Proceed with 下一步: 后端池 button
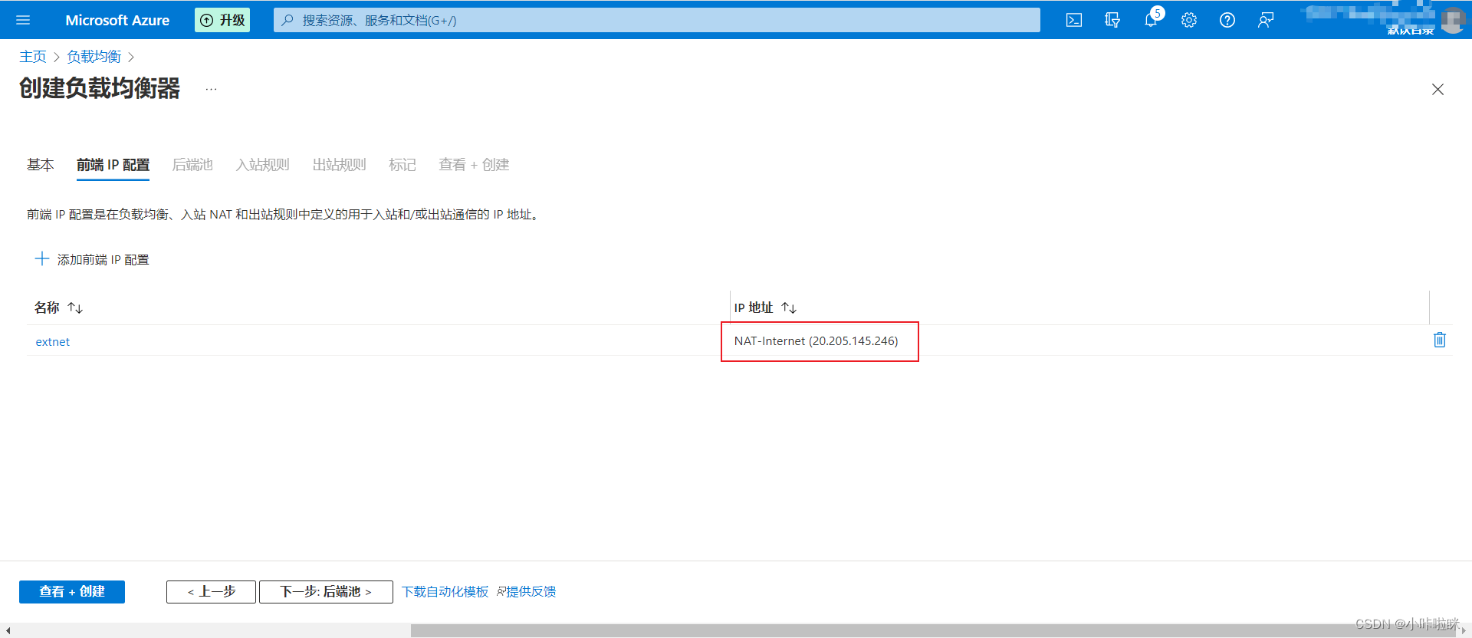Image resolution: width=1472 pixels, height=638 pixels. click(326, 592)
